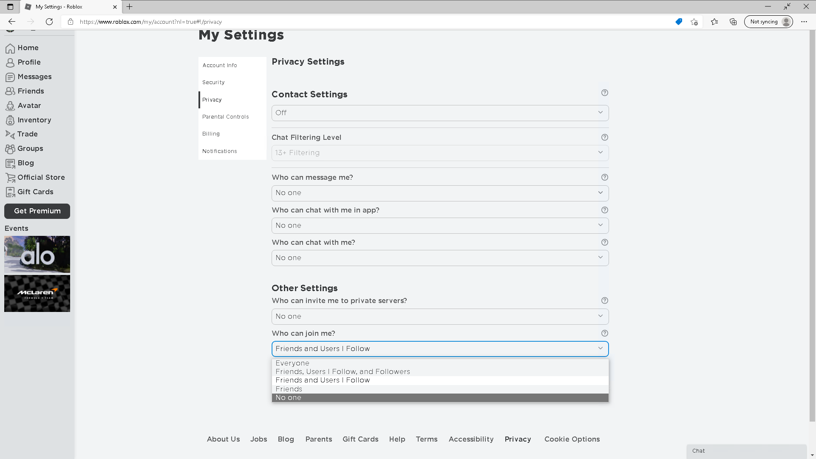Open the Cookie Options footer link
The image size is (816, 459).
coord(572,439)
